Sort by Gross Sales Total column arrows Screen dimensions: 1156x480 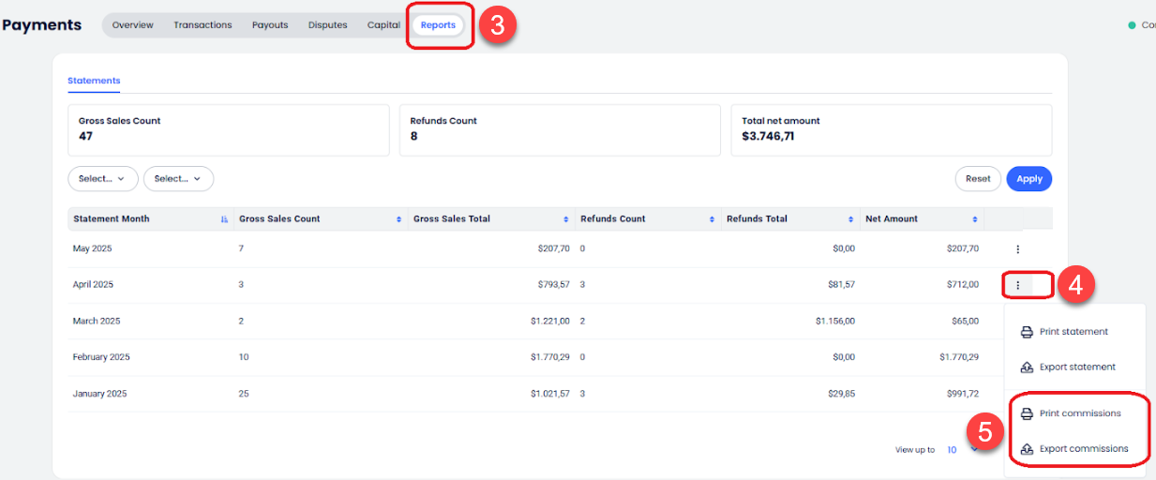coord(566,219)
